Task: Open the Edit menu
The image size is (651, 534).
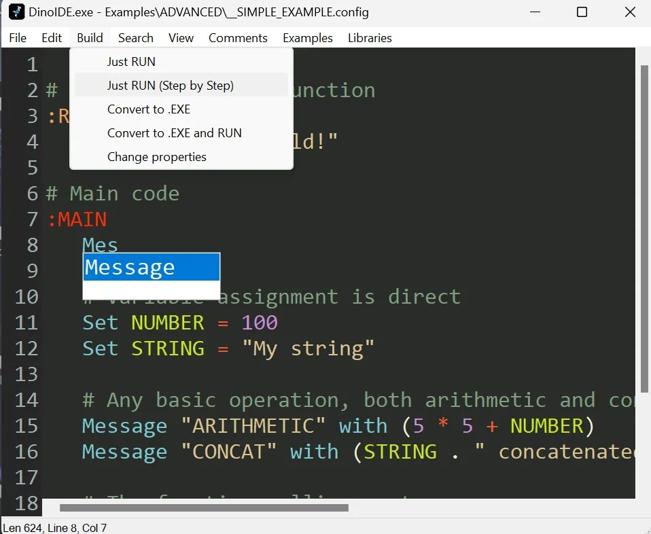Action: coord(52,38)
